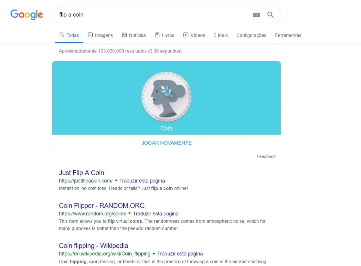
Task: Click Traduzir esta página for random.org
Action: click(156, 214)
